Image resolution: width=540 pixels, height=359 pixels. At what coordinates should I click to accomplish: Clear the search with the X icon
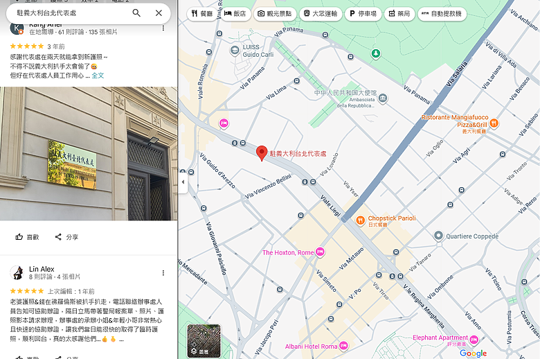[x=159, y=13]
